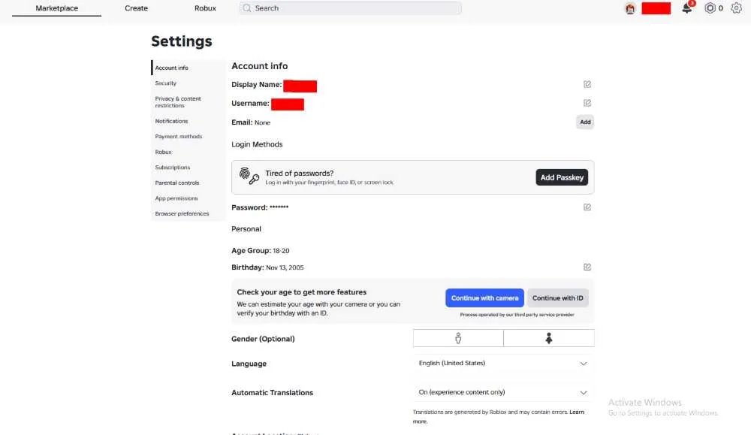Open the Robux balance icon
This screenshot has width=751, height=435.
(x=710, y=8)
